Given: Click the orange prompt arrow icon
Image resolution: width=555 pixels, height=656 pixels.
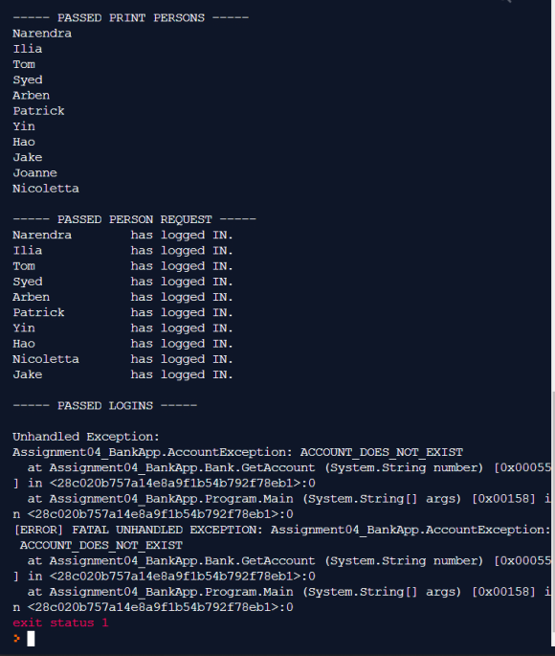Looking at the screenshot, I should (16, 639).
